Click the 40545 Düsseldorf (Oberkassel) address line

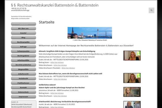tap(22, 104)
